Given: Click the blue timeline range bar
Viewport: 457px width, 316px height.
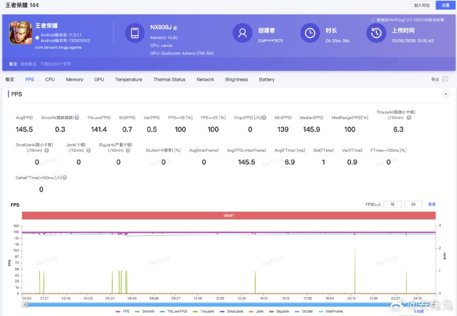Looking at the screenshot, I should (x=229, y=304).
